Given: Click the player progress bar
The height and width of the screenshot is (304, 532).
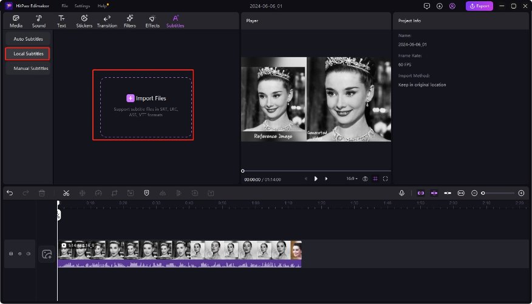Looking at the screenshot, I should 316,171.
